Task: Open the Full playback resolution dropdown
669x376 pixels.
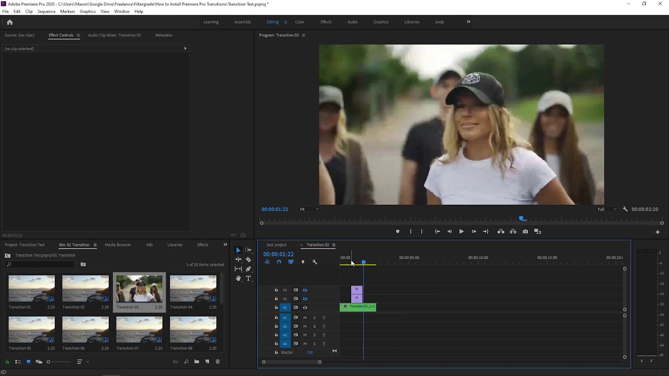Action: pos(607,209)
